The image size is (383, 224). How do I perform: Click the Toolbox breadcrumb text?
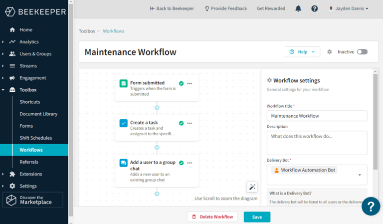click(87, 31)
